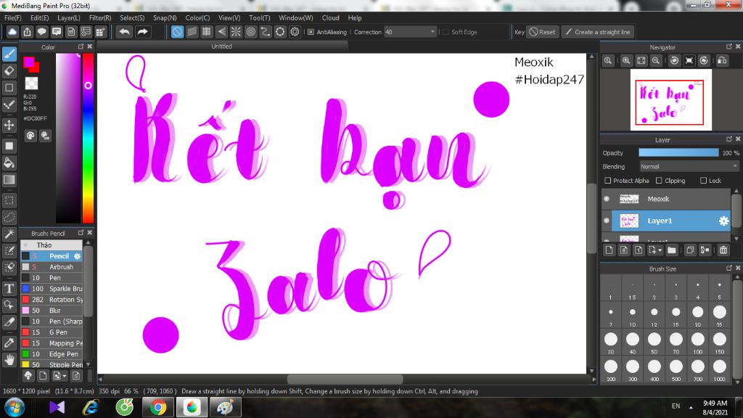This screenshot has height=418, width=743.
Task: Select the Magic Wand tool
Action: coord(9,234)
